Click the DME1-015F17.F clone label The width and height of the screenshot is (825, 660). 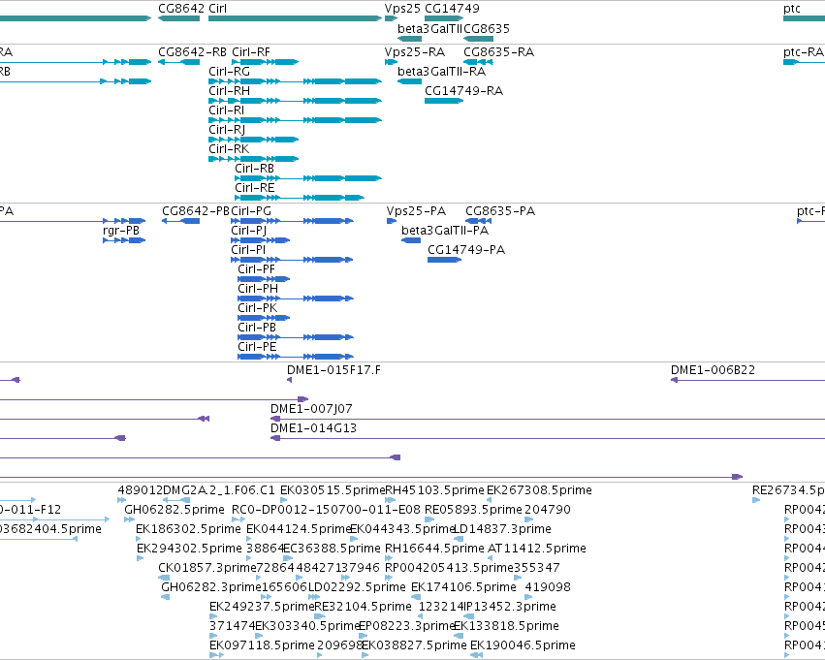pos(333,370)
